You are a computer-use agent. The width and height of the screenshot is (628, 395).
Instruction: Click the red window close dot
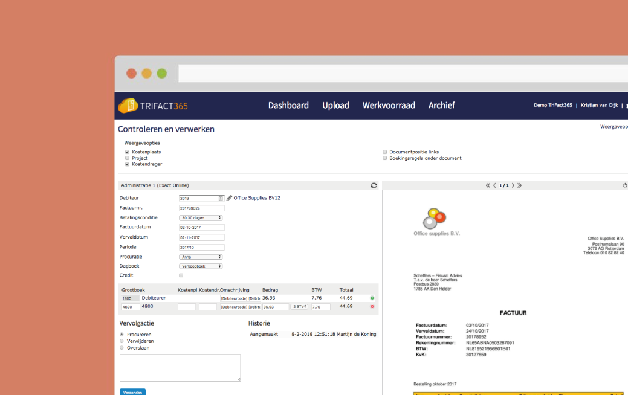pos(131,74)
